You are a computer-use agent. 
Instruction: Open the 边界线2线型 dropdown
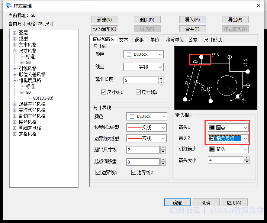point(147,138)
